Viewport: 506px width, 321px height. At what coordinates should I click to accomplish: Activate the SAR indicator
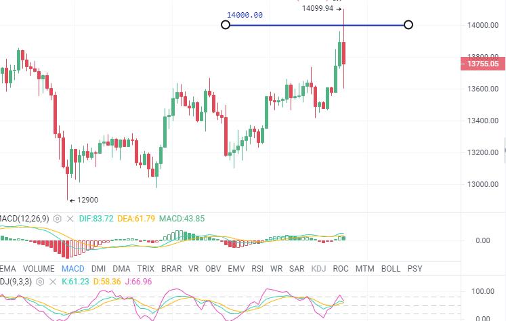(297, 269)
